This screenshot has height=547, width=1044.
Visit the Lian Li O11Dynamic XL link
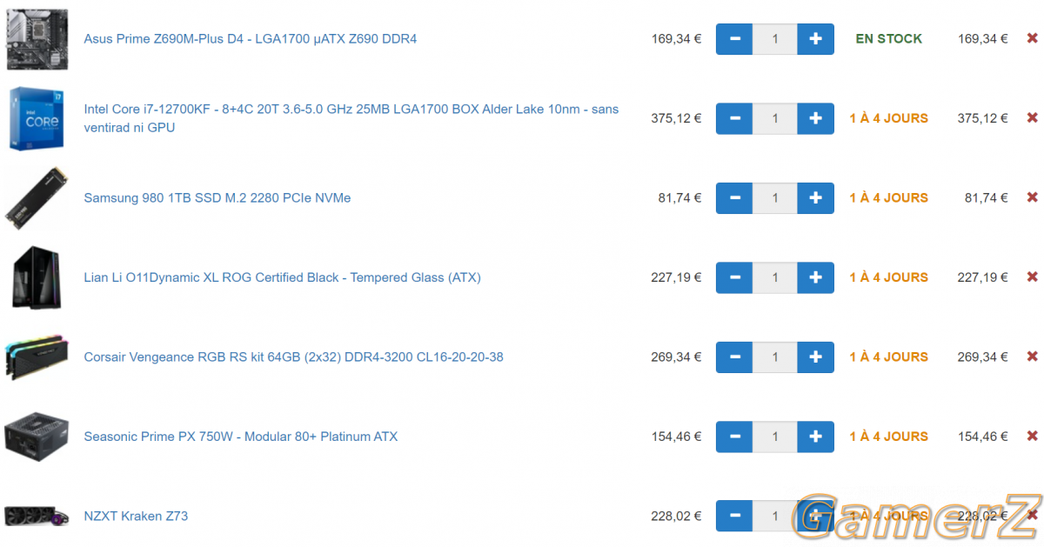tap(282, 277)
